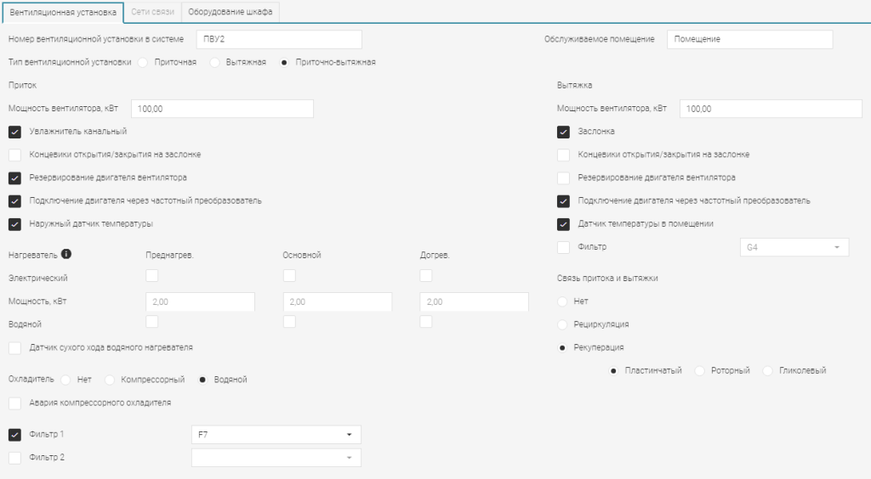Enable Концевики открытия/закрытия in Приток section
Screen dimensions: 871x479
[x=15, y=155]
